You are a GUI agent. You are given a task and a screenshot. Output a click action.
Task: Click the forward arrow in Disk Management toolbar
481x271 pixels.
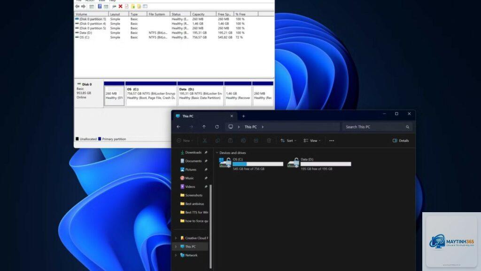84,7
